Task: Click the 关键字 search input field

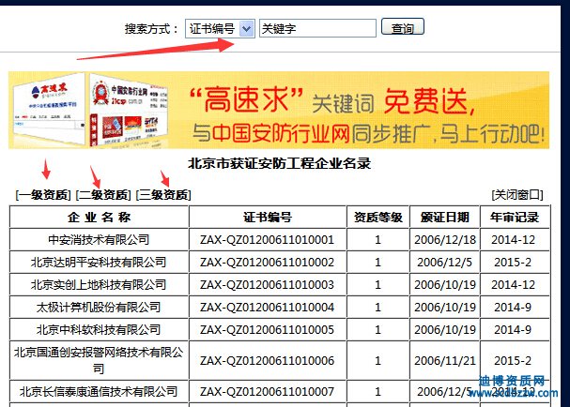Action: pos(316,29)
